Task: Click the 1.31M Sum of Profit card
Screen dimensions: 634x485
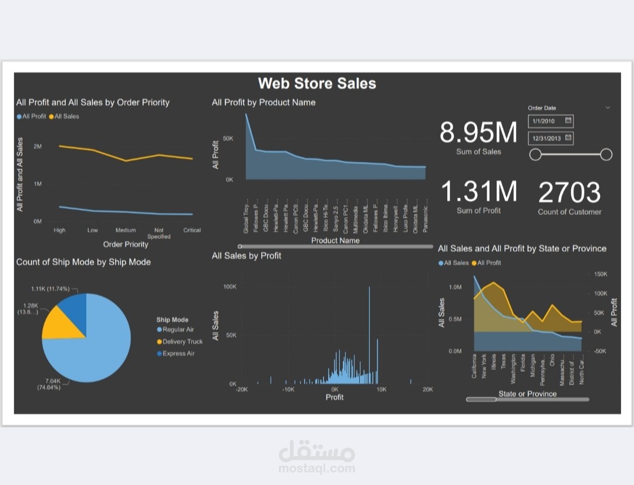Action: (x=479, y=197)
